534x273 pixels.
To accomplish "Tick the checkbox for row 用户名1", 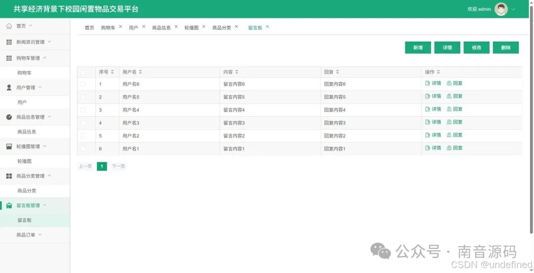I will [83, 148].
